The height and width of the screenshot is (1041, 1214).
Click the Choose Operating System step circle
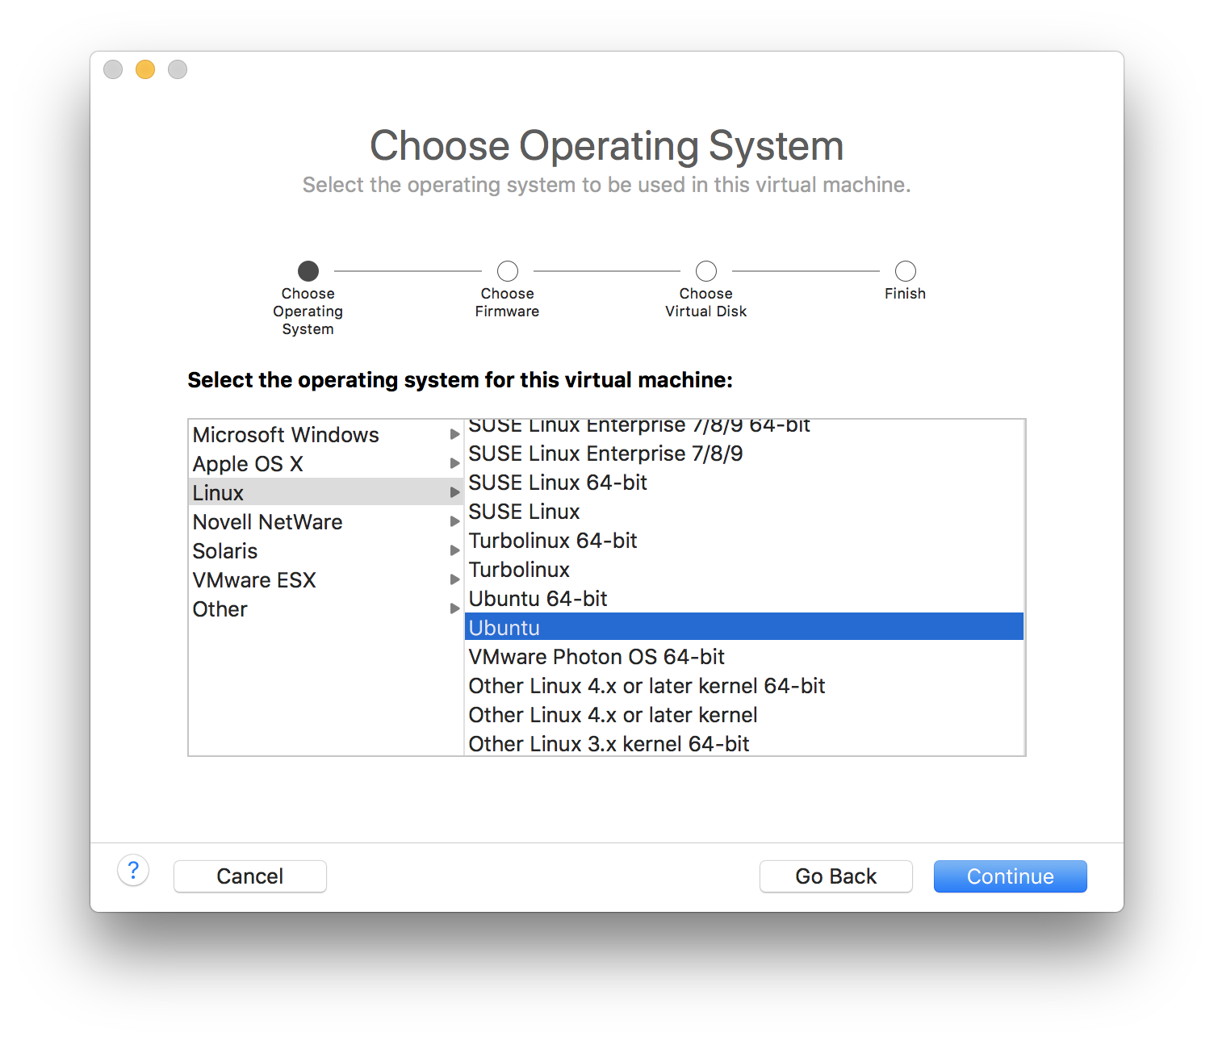click(x=308, y=271)
